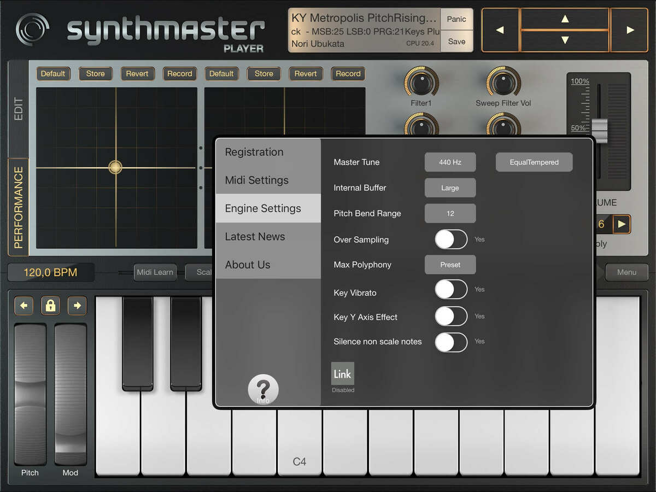This screenshot has width=656, height=492.
Task: Open Master Tune 440 Hz selector
Action: point(450,162)
